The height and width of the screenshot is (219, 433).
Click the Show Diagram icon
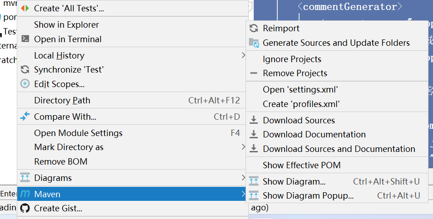254,182
